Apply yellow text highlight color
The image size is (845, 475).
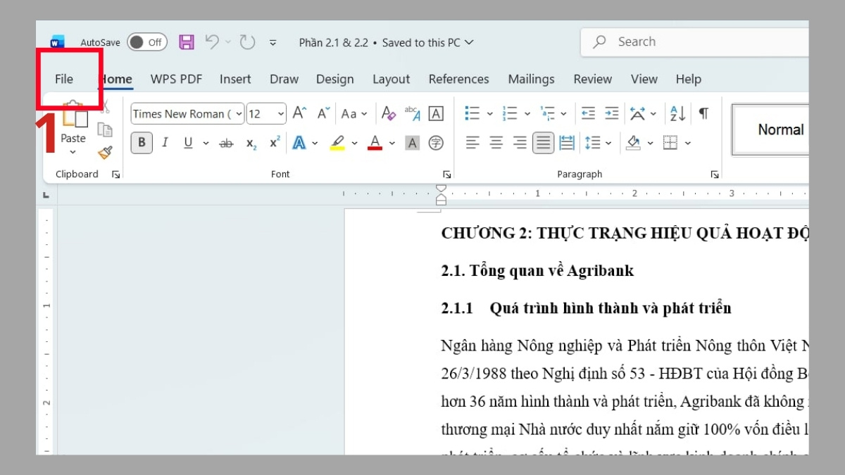tap(337, 142)
